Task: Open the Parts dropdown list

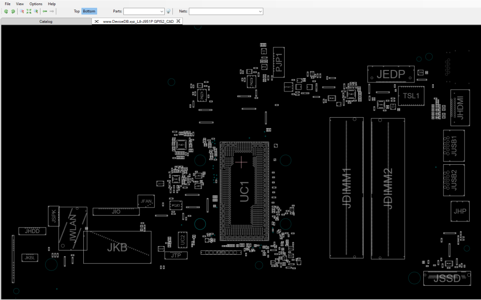Action: pos(144,11)
